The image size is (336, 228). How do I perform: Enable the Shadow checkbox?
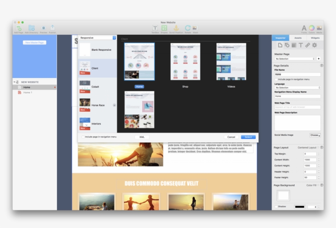(x=276, y=207)
